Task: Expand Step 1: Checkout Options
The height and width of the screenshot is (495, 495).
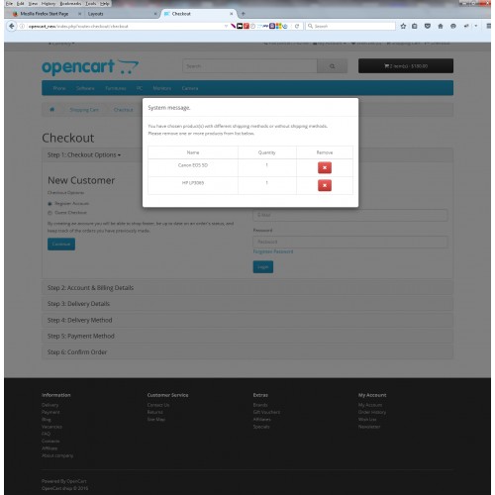Action: click(84, 154)
